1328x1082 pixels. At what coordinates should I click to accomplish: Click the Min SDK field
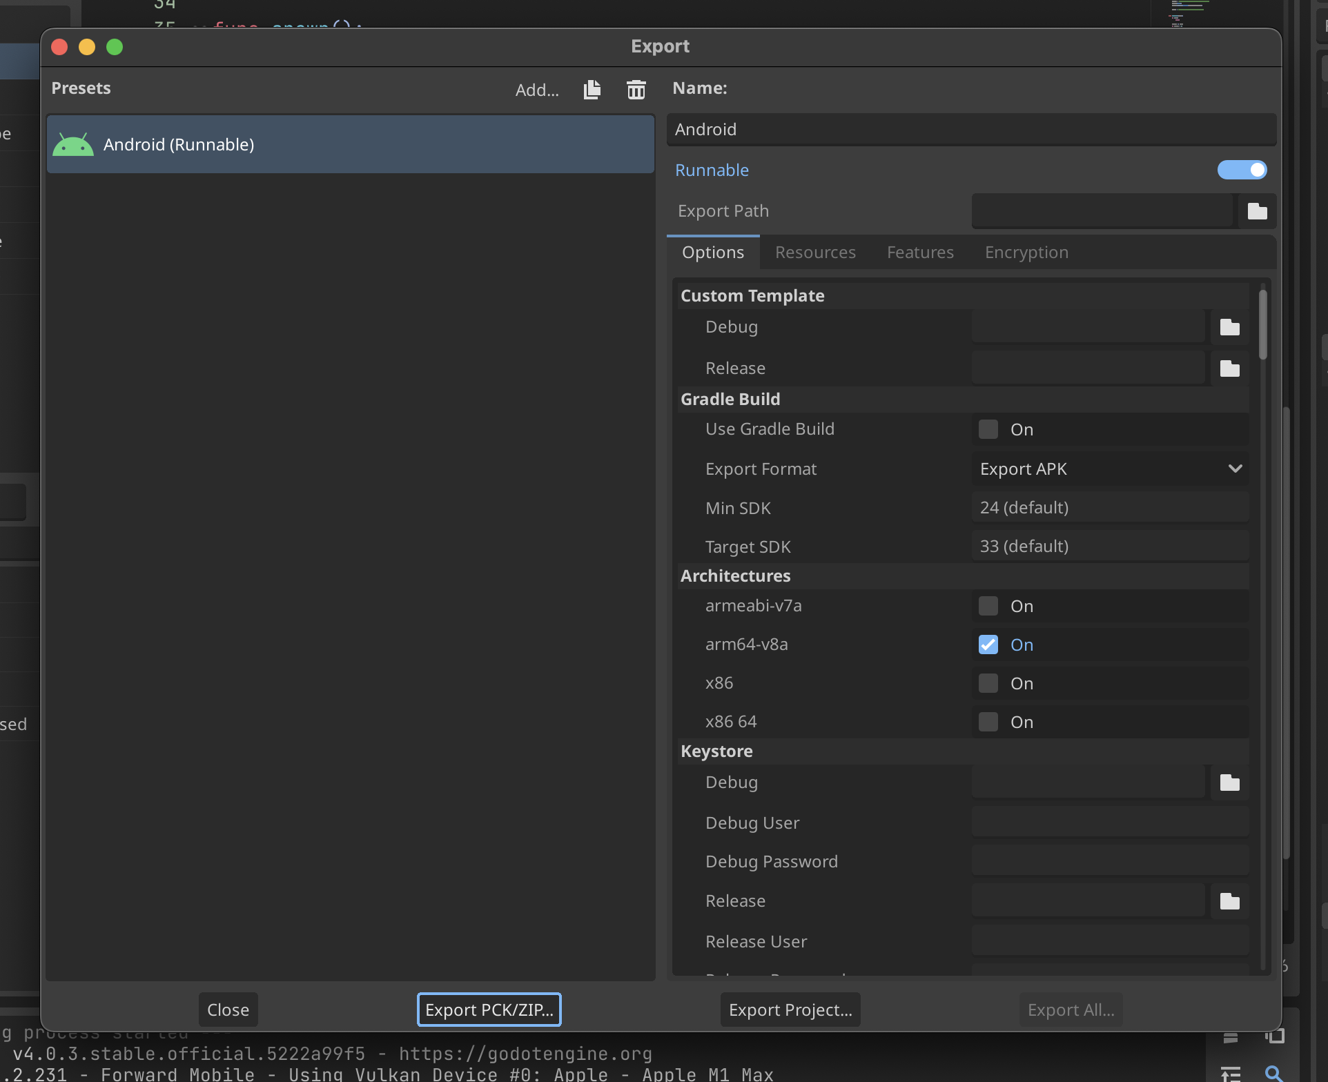1110,508
